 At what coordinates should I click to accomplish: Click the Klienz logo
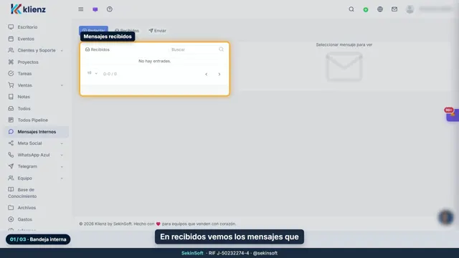(x=28, y=9)
